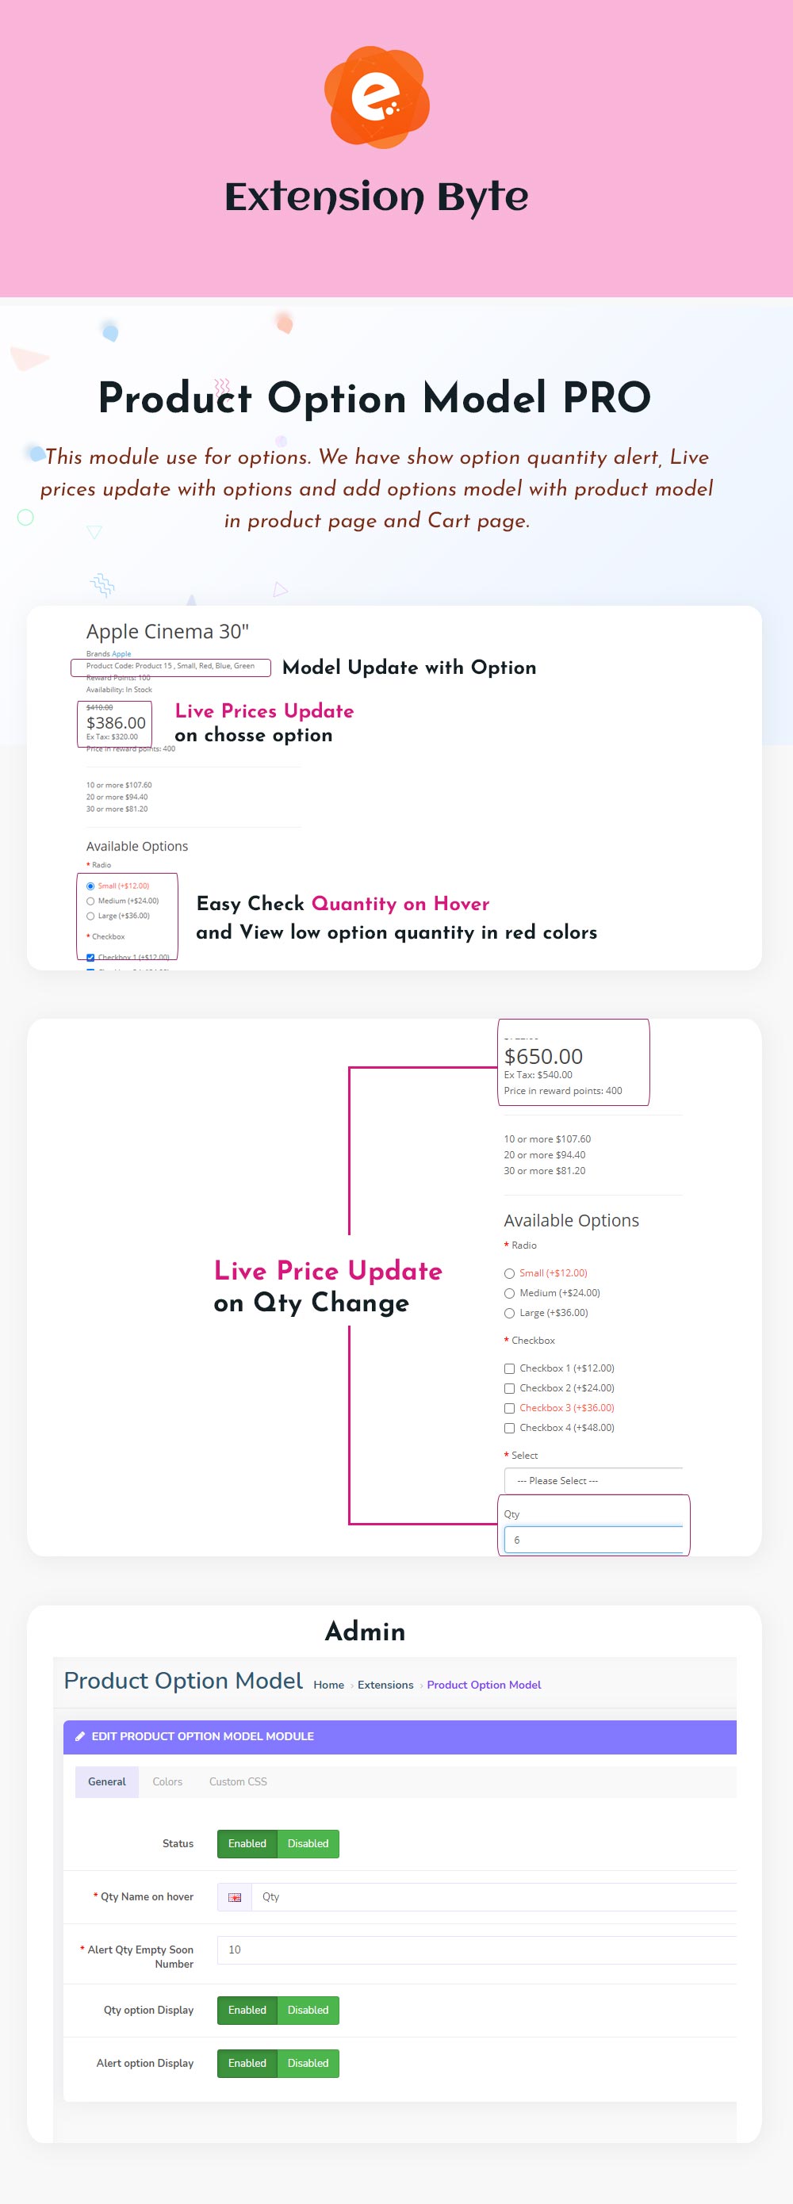Tick Checkbox 2 (+$24.00) option
Viewport: 793px width, 2204px height.
click(x=510, y=1389)
